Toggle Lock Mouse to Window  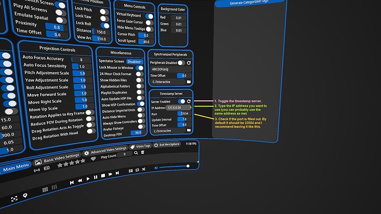click(x=140, y=68)
